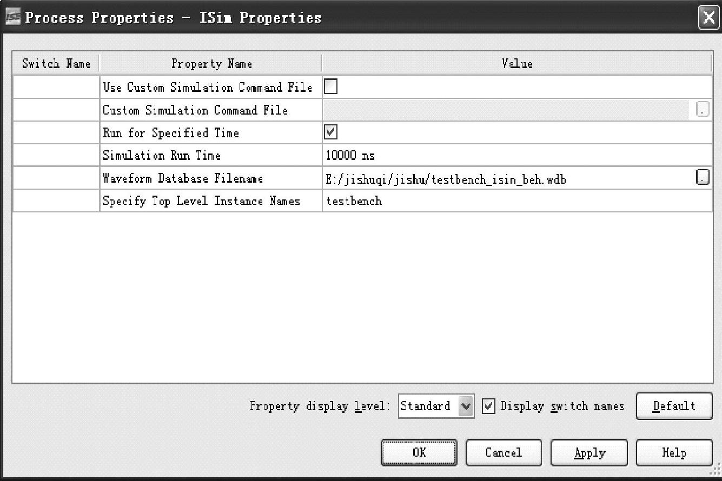Edit the Simulation Run Time value
The height and width of the screenshot is (481, 722).
pos(517,156)
